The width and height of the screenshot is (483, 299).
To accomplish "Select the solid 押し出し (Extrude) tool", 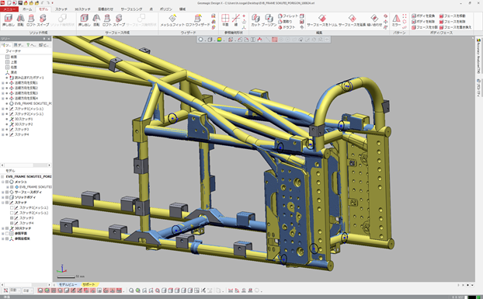I will click(x=9, y=20).
